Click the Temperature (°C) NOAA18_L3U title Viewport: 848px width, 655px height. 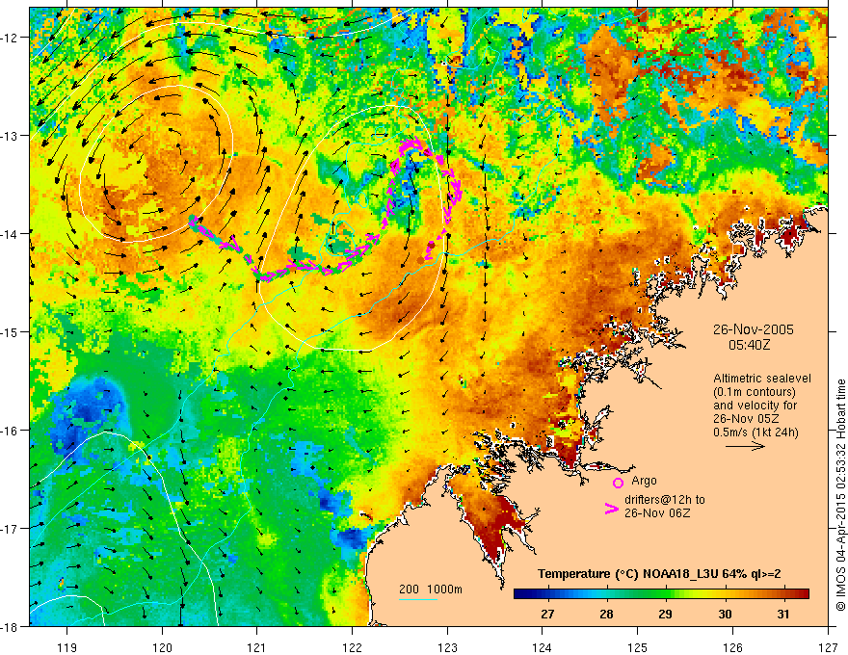click(659, 574)
